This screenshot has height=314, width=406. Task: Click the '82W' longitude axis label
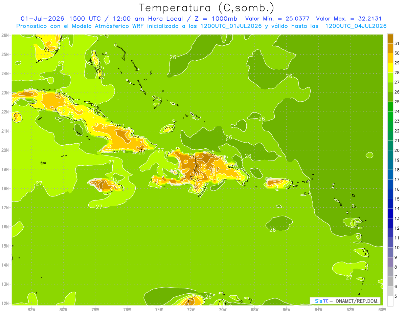31,309
